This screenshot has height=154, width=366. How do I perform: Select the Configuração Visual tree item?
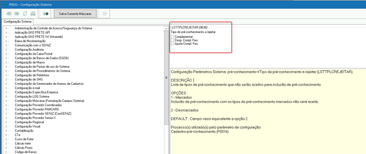click(27, 126)
